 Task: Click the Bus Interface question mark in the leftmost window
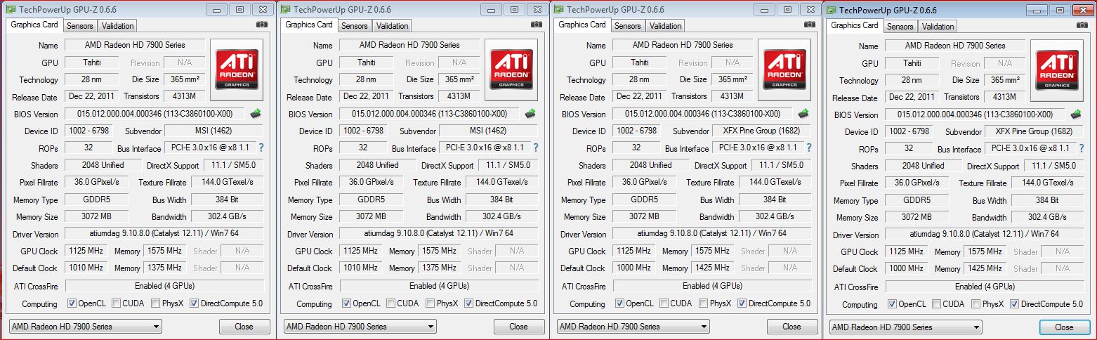(x=261, y=148)
